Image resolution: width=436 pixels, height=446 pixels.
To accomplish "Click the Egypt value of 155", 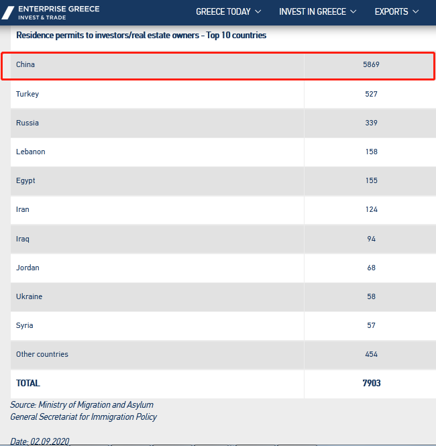I will click(x=371, y=180).
